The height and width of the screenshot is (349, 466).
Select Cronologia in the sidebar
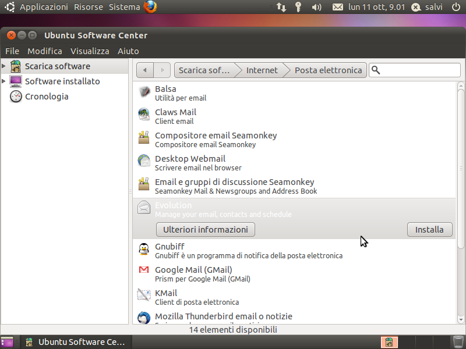tap(47, 97)
